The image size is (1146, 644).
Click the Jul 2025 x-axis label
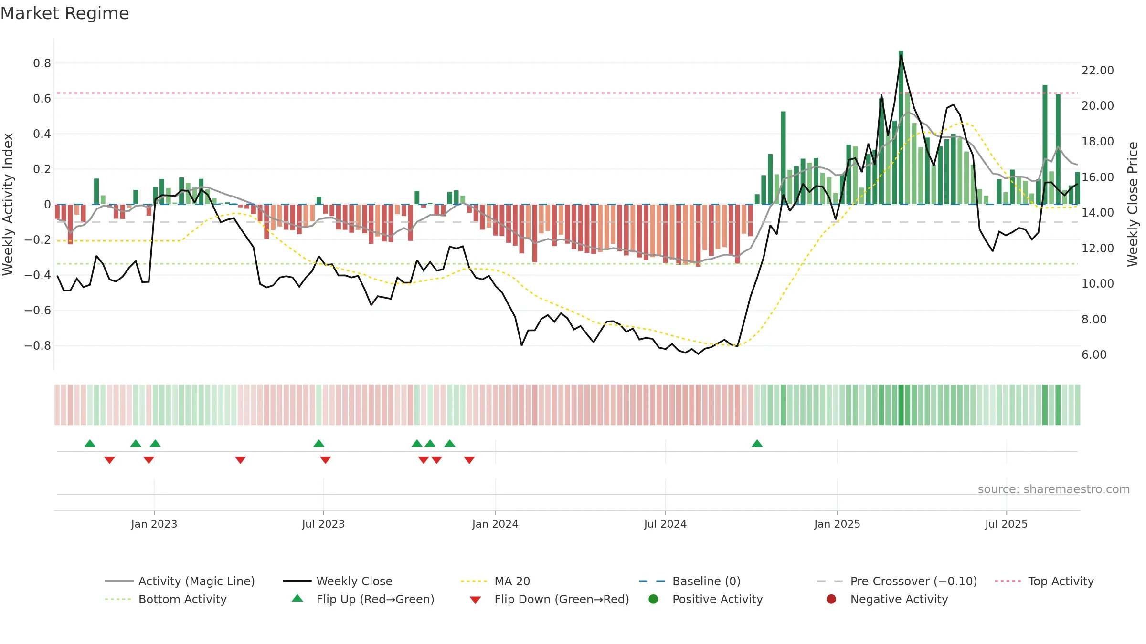[1006, 524]
